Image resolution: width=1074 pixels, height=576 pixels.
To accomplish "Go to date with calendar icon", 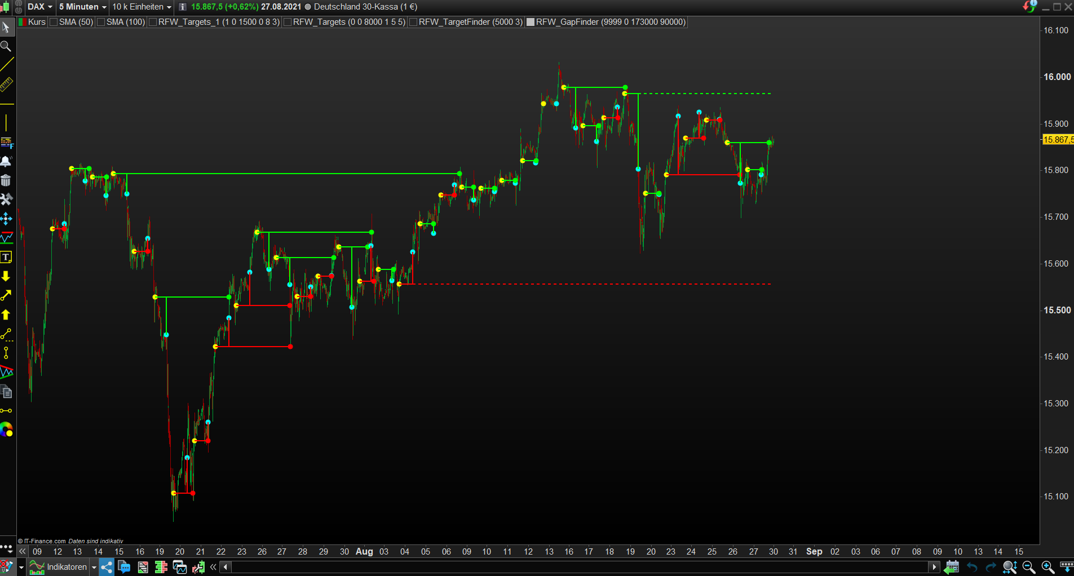I will pos(952,567).
